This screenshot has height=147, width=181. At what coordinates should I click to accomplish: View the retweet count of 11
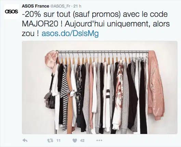coord(59,140)
